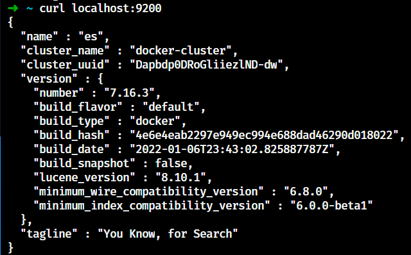Image resolution: width=411 pixels, height=255 pixels.
Task: Click the final closing curly brace
Action: point(10,248)
